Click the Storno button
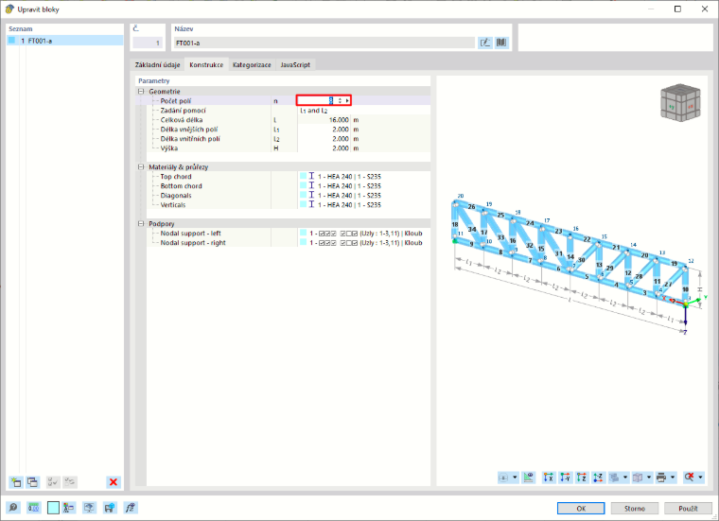Viewport: 719px width, 521px height. [x=635, y=508]
